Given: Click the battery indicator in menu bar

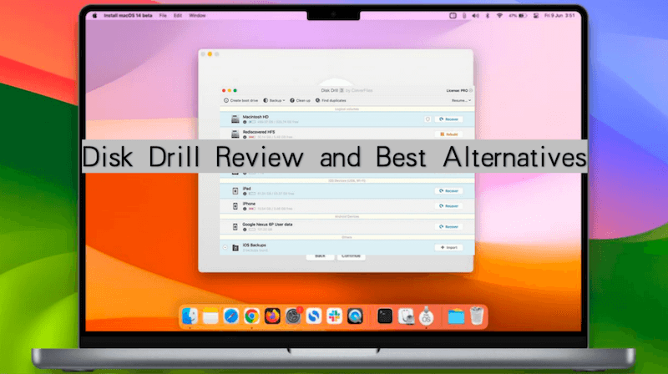Looking at the screenshot, I should coord(518,15).
